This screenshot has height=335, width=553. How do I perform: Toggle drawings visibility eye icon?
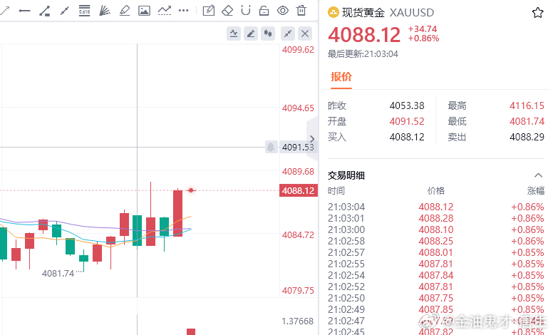pyautogui.click(x=282, y=11)
